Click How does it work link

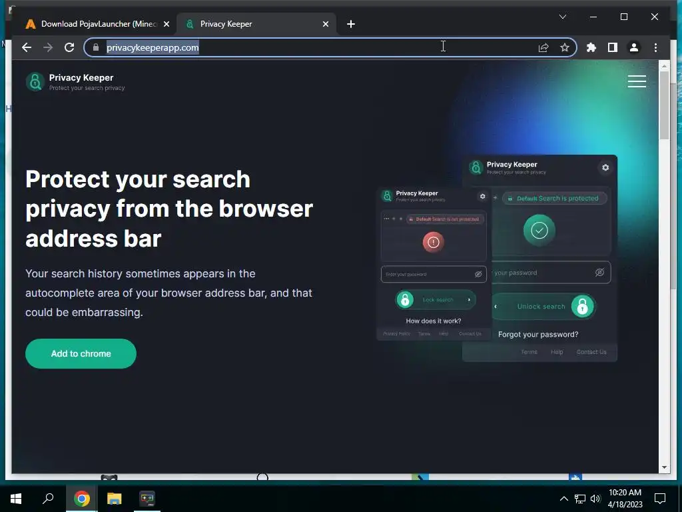(x=433, y=321)
